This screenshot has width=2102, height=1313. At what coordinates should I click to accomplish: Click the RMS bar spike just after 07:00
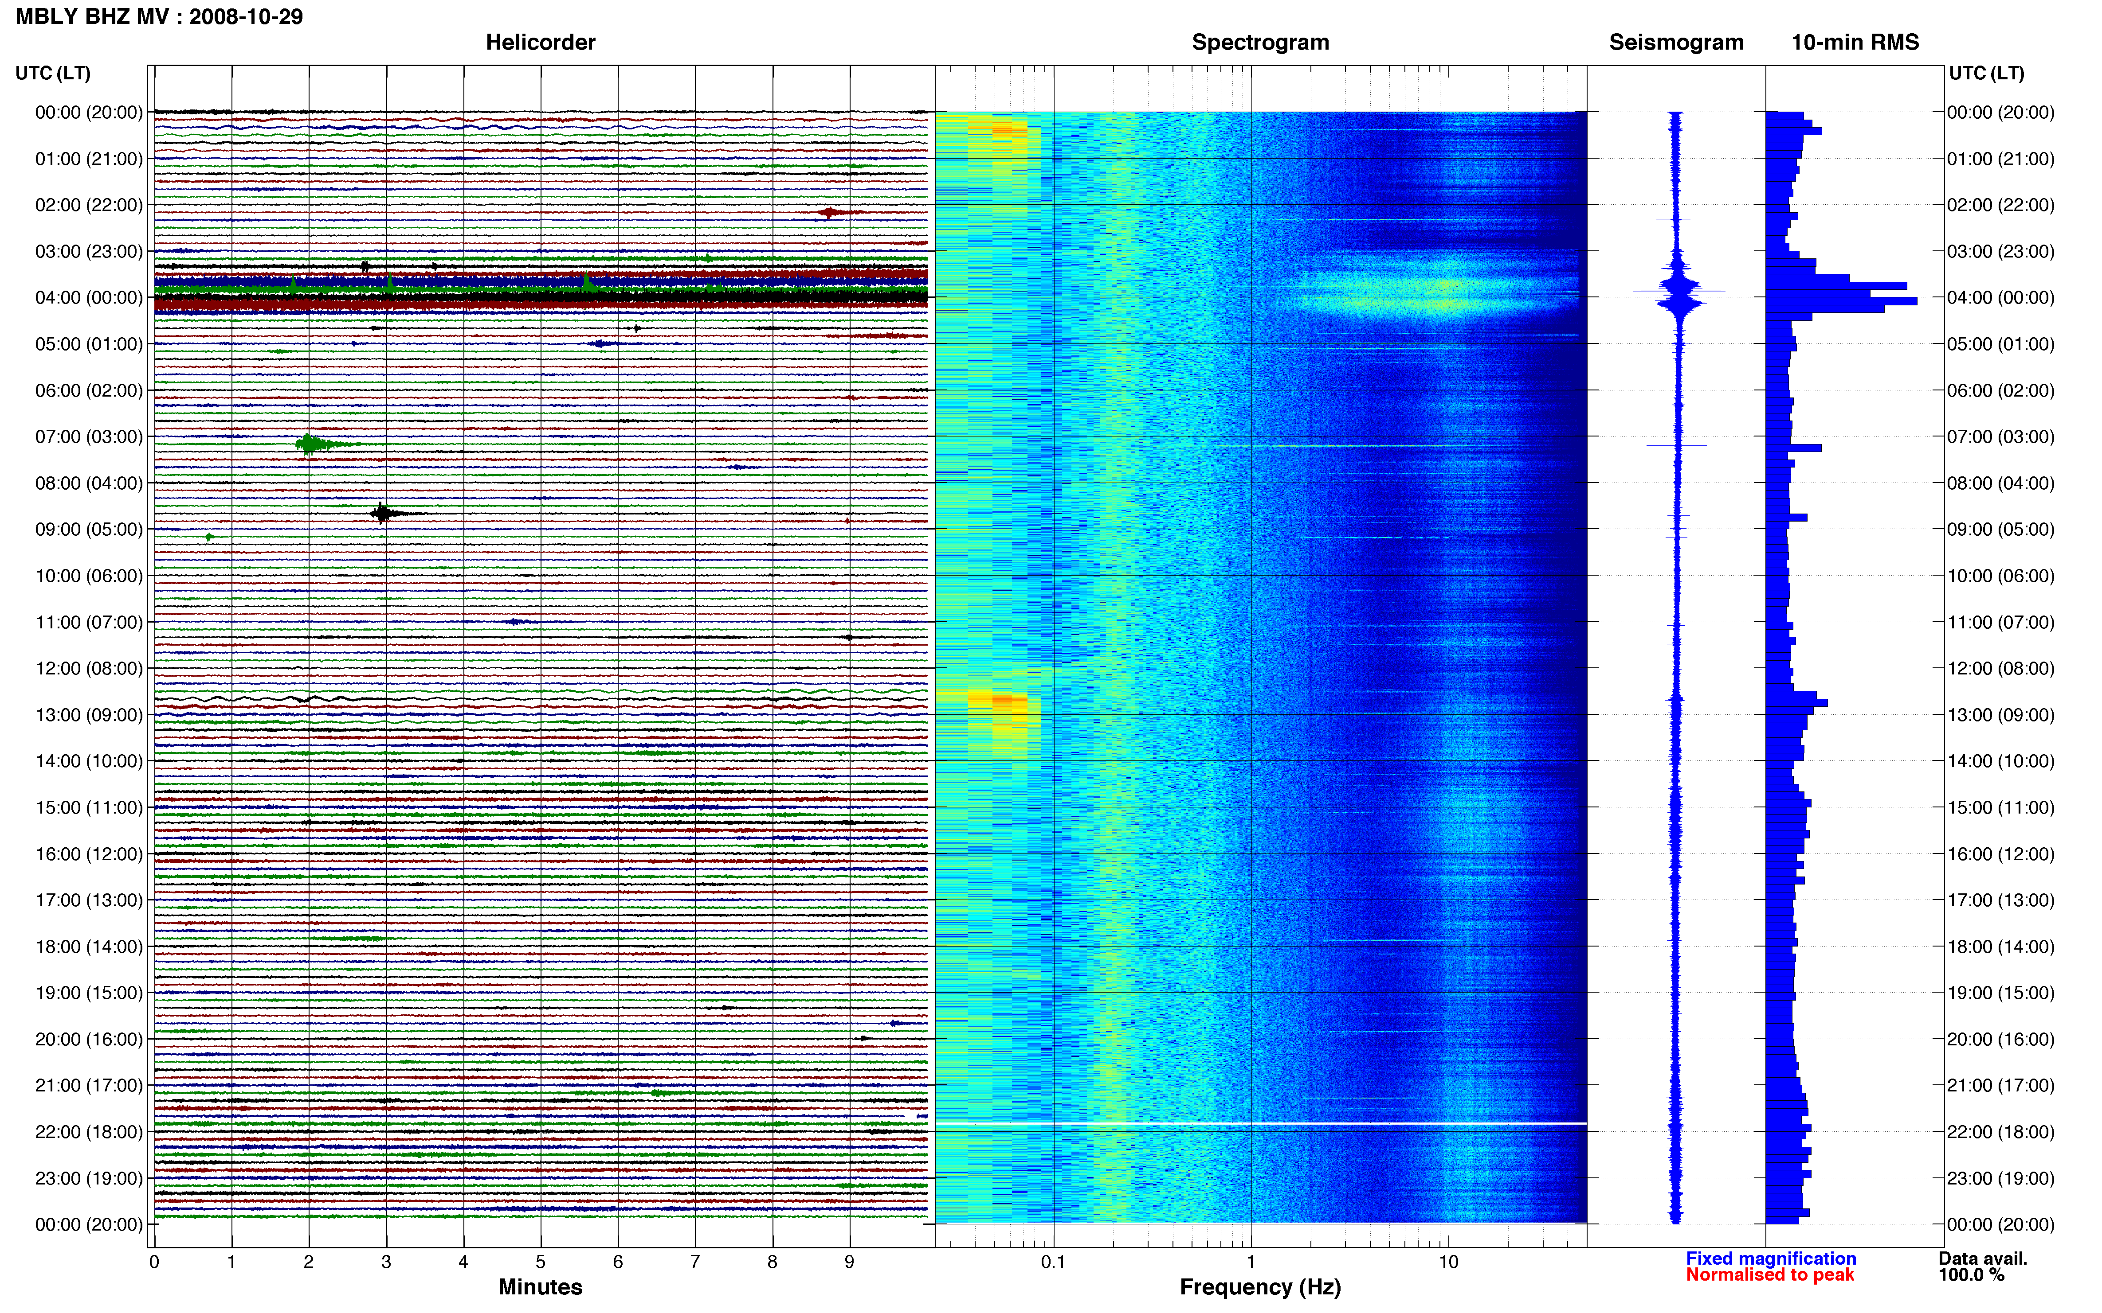pos(1793,448)
